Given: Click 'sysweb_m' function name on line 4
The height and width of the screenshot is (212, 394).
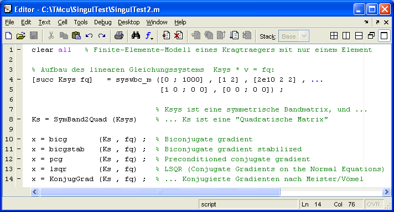Looking at the screenshot, I should (133, 79).
